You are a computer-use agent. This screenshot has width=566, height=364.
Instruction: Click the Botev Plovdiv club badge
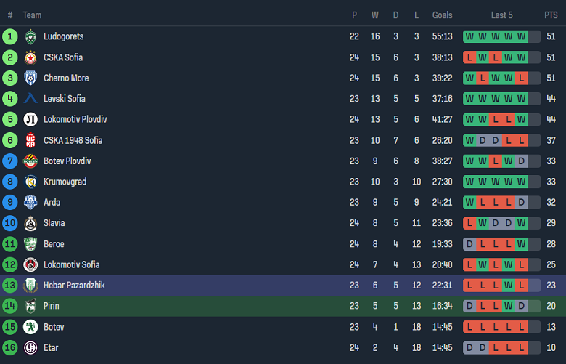point(30,161)
